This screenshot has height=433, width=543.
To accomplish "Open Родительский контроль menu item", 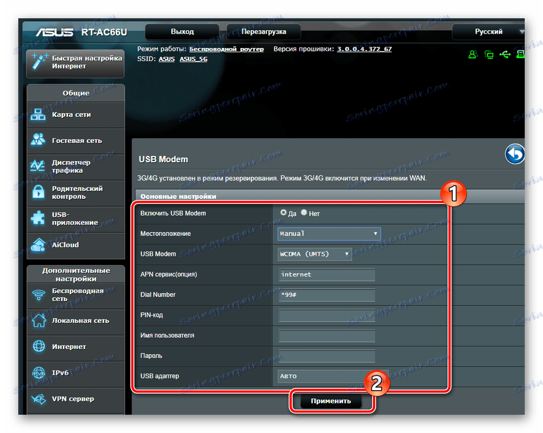I will coord(75,193).
